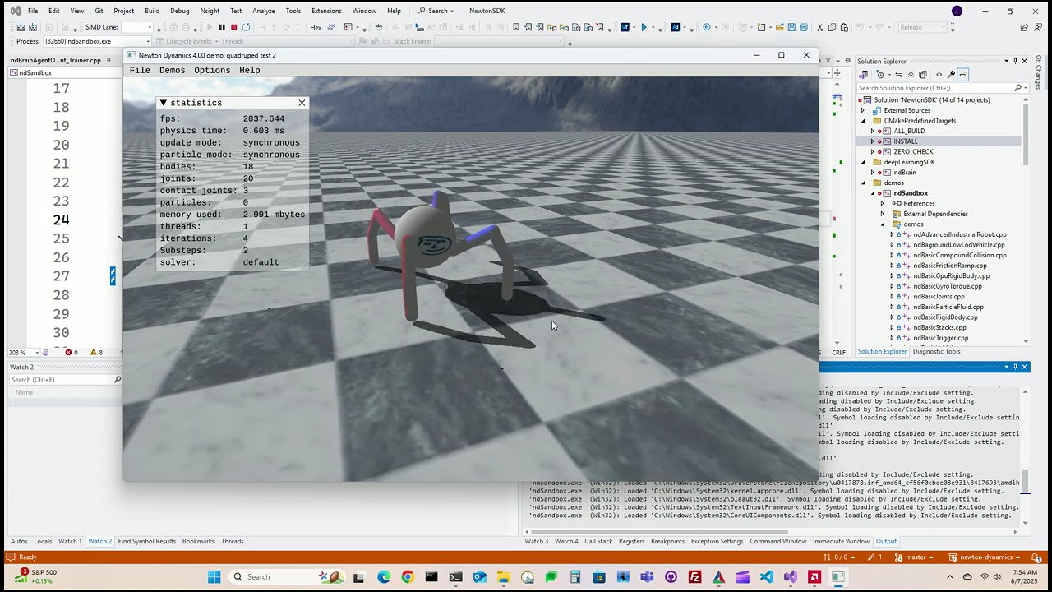Restart the debug session

click(246, 27)
